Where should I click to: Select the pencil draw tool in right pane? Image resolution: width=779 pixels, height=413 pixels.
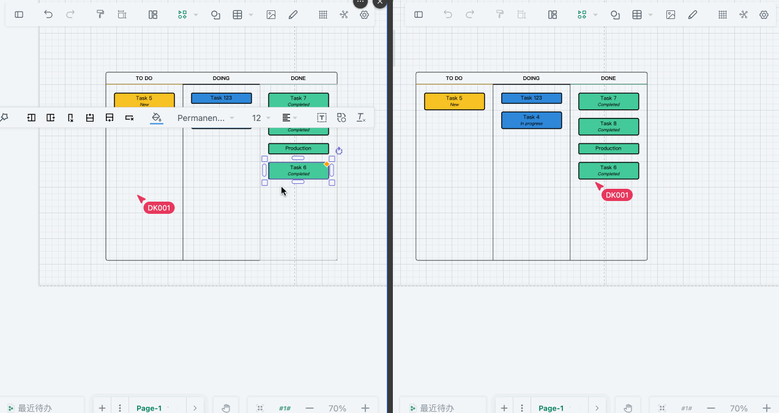(693, 15)
